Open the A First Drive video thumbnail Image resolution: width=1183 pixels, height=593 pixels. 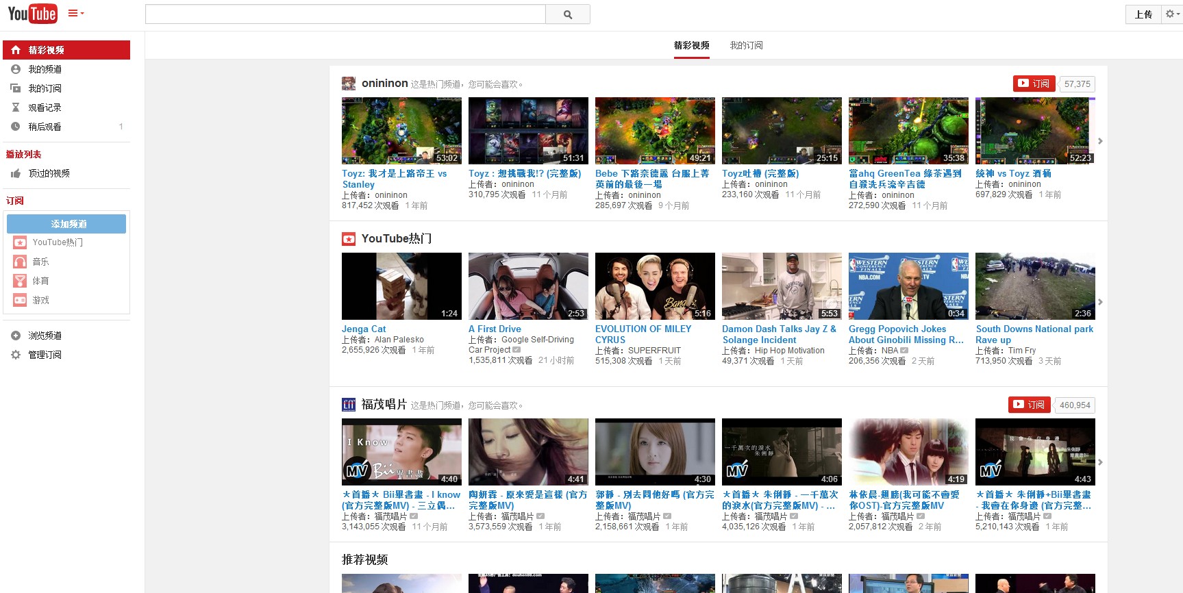(528, 286)
